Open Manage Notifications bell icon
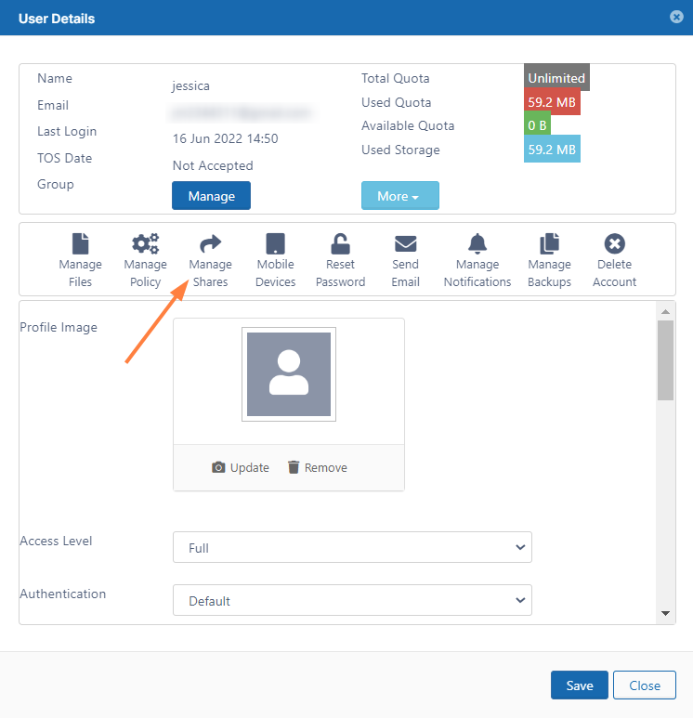 pos(477,244)
